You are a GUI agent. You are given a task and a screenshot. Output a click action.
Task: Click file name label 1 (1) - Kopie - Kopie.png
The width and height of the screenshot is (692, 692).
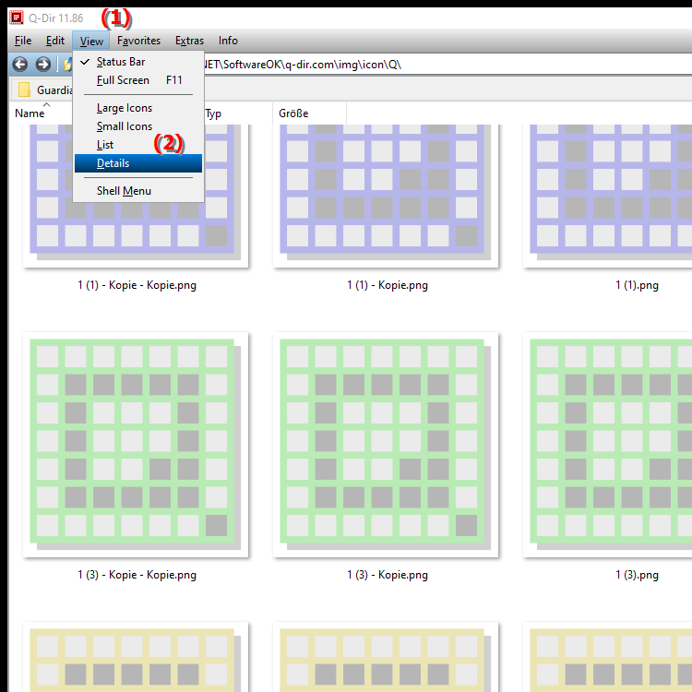(137, 285)
